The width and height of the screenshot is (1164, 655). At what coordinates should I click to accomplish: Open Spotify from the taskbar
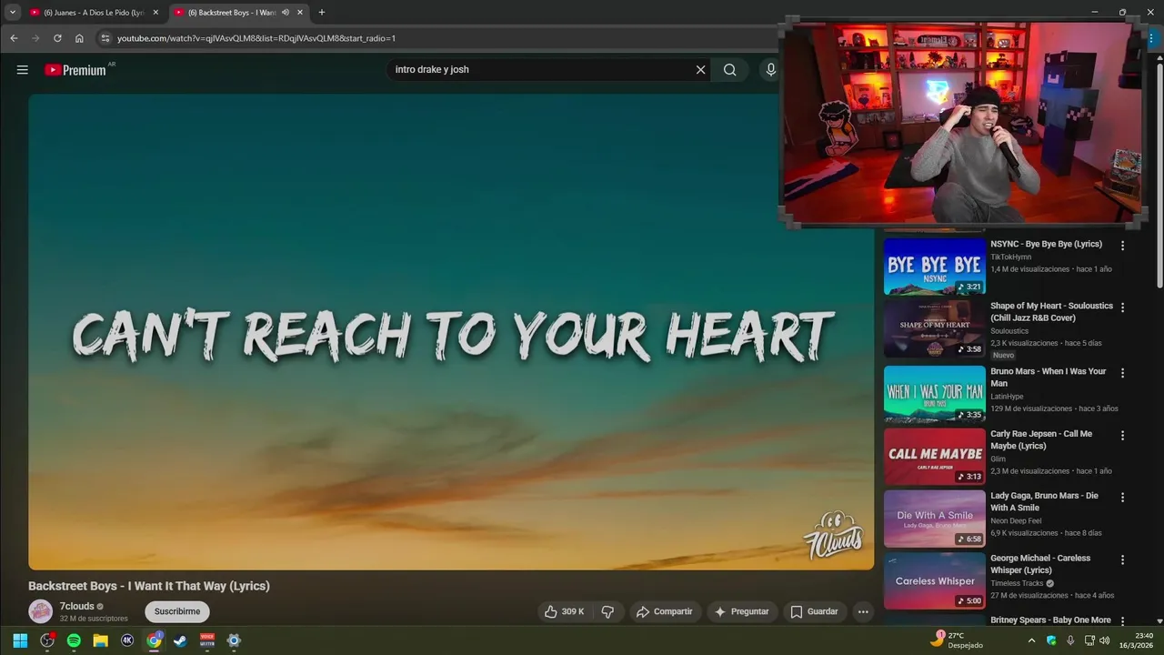point(74,640)
